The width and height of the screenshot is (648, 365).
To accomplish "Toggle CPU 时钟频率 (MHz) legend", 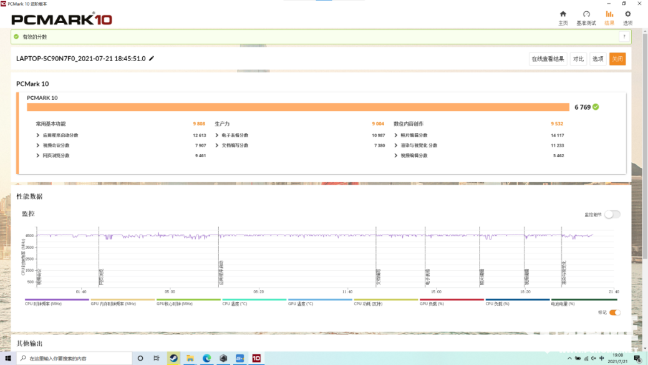I will [57, 302].
